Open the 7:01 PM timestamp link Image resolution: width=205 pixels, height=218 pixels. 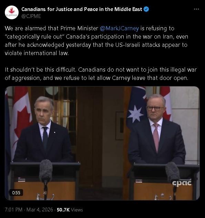coord(14,210)
